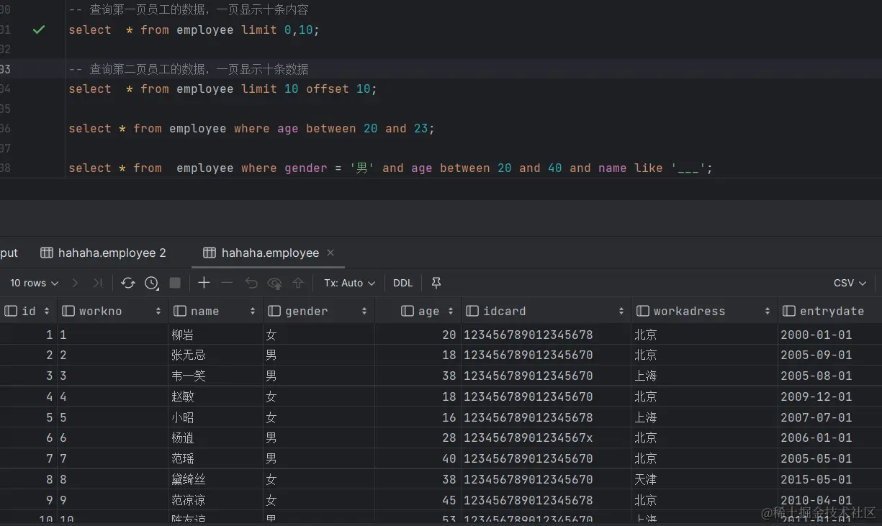Viewport: 882px width, 526px height.
Task: Open the CSV export format dropdown
Action: point(848,283)
